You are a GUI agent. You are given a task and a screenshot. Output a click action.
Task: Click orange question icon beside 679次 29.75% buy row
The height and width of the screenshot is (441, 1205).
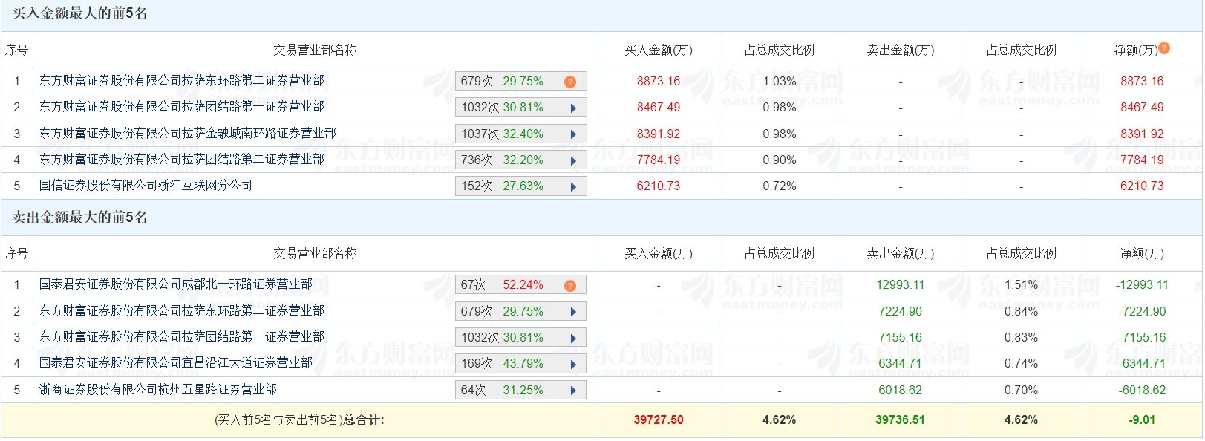click(x=570, y=82)
